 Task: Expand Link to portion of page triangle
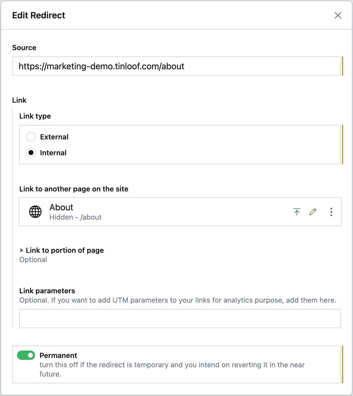22,250
